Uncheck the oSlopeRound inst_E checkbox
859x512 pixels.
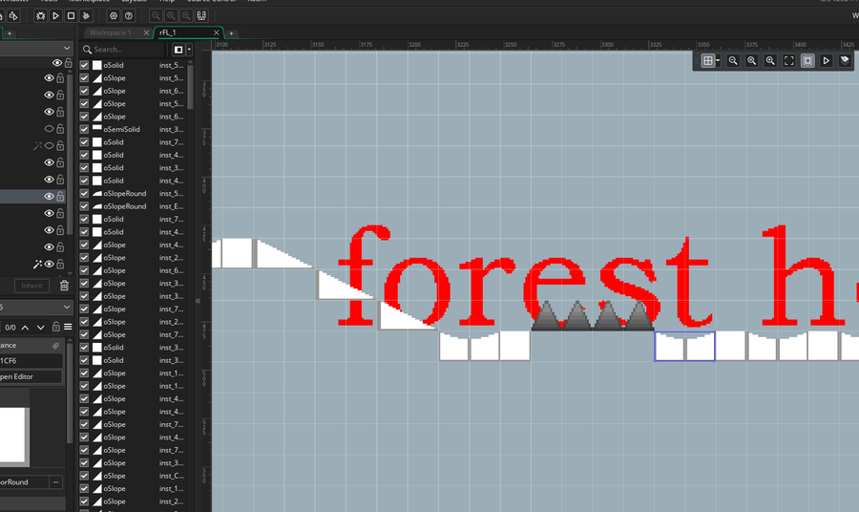pos(84,206)
